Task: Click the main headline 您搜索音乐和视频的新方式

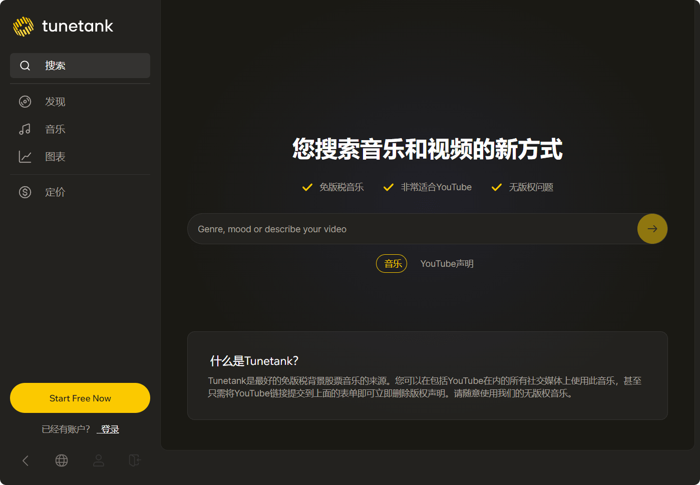Action: coord(428,149)
